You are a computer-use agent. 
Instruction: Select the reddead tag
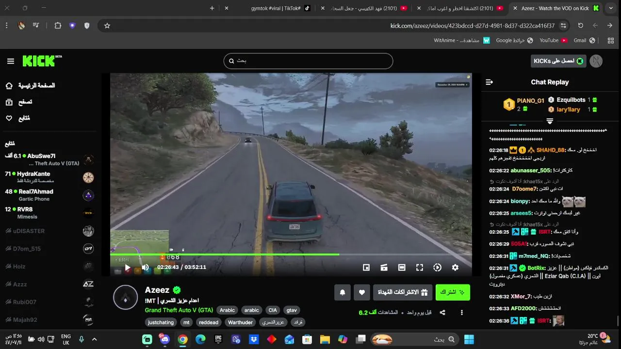coord(209,322)
